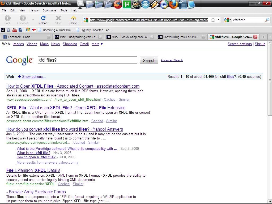Viewport: 272px width, 204px height.
Task: Open the Bank of America bookmark icon
Action: pyautogui.click(x=34, y=30)
